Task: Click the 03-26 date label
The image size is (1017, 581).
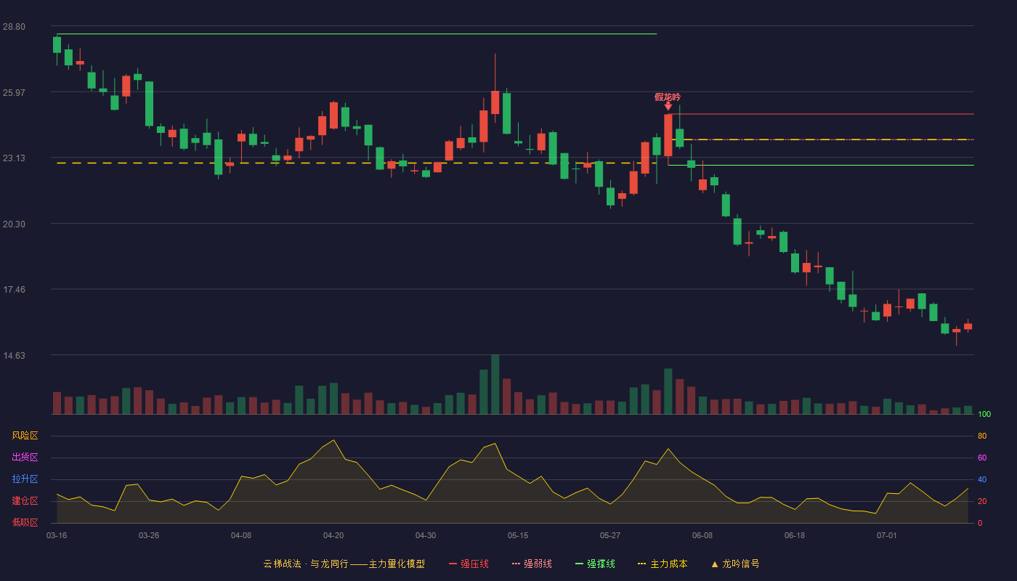Action: coord(149,535)
